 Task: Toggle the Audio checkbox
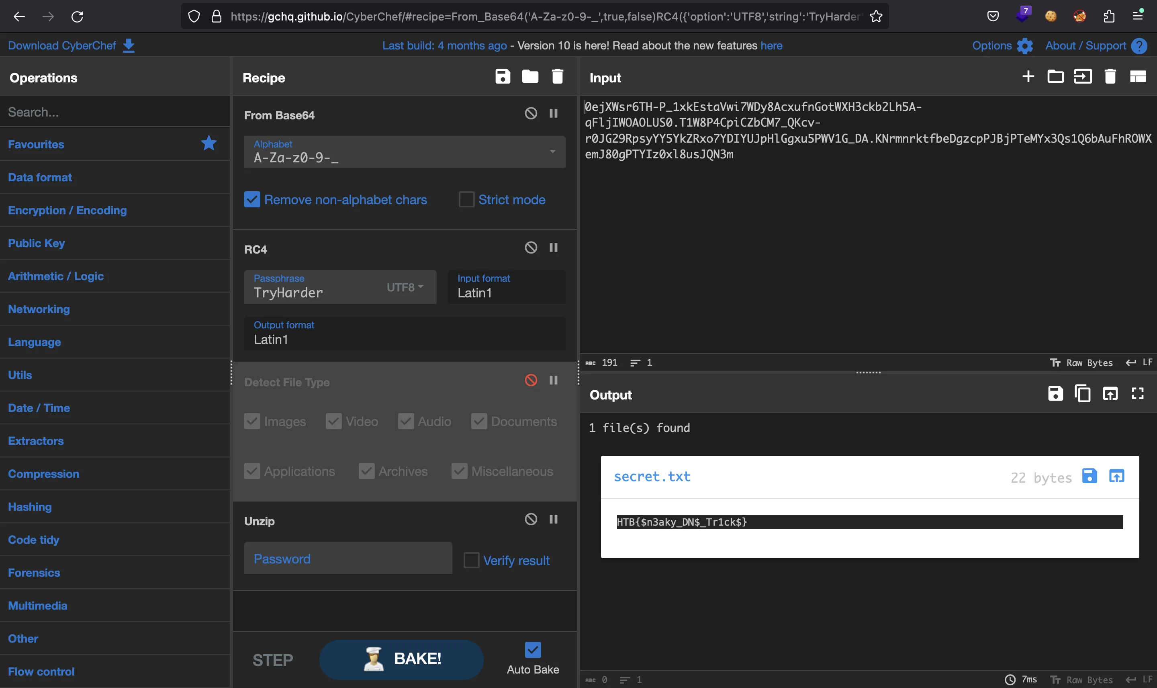pyautogui.click(x=406, y=422)
